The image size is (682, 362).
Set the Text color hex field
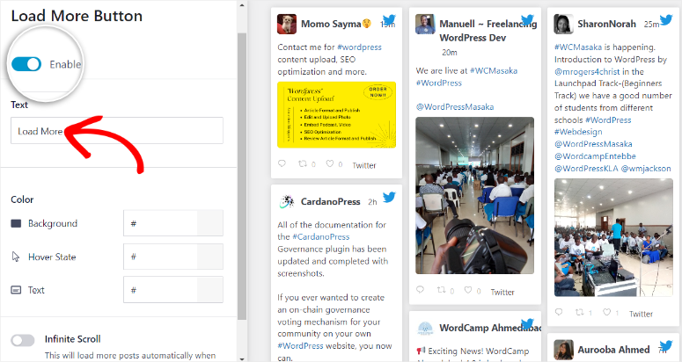pyautogui.click(x=160, y=290)
